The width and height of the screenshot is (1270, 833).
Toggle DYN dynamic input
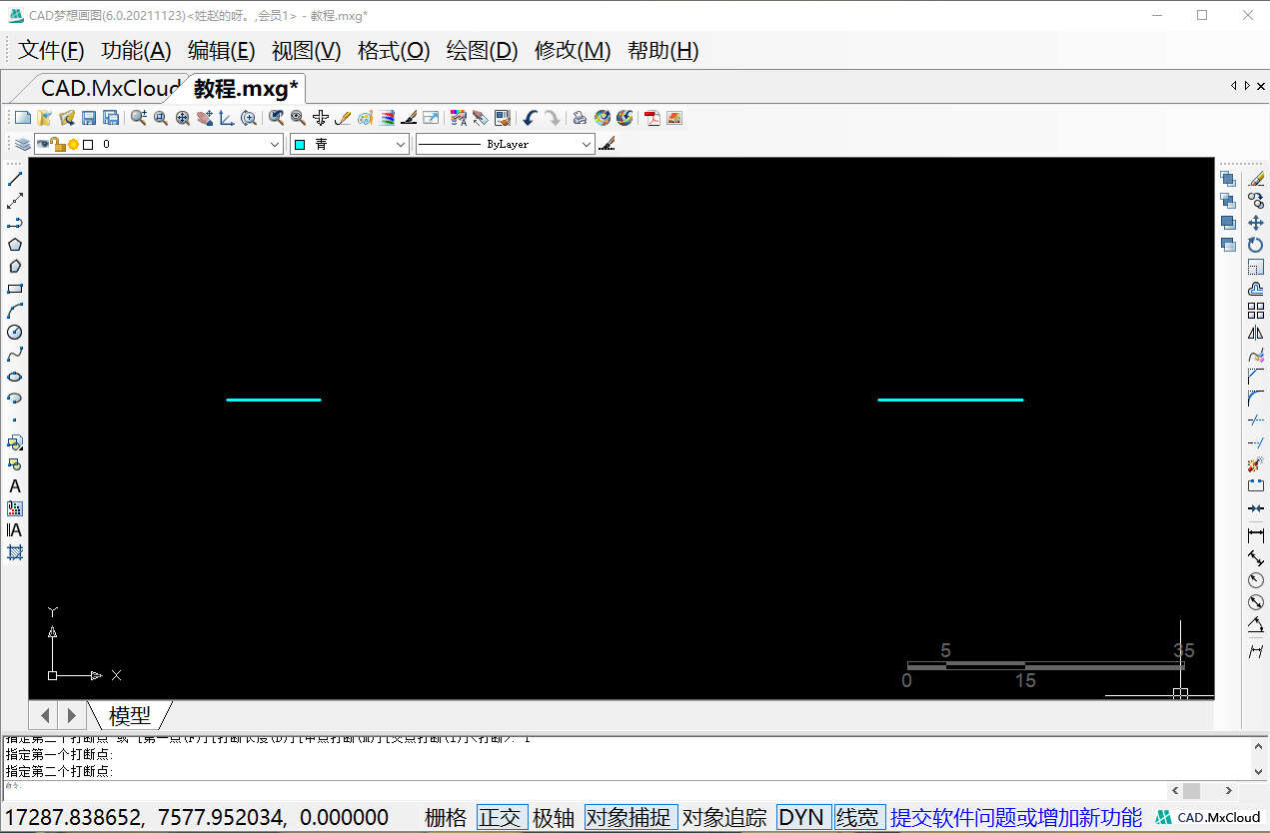(x=802, y=817)
